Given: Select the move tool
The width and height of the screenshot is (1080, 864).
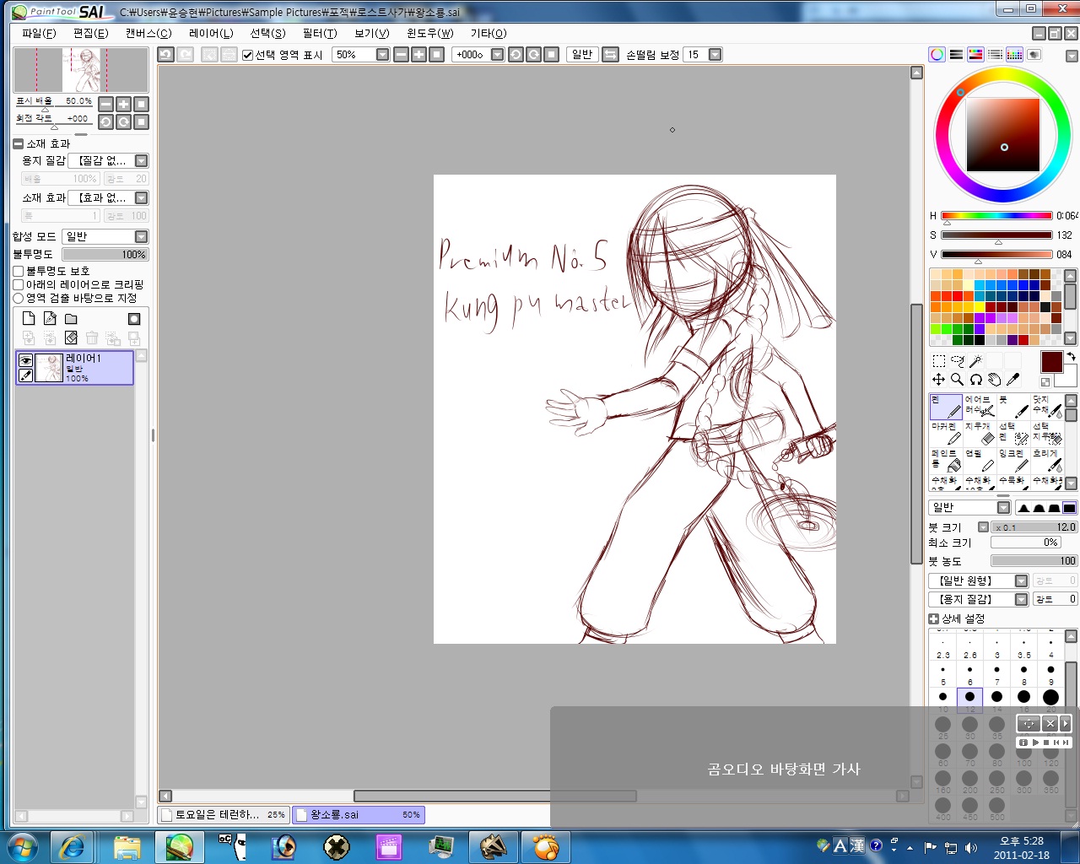Looking at the screenshot, I should click(x=938, y=380).
